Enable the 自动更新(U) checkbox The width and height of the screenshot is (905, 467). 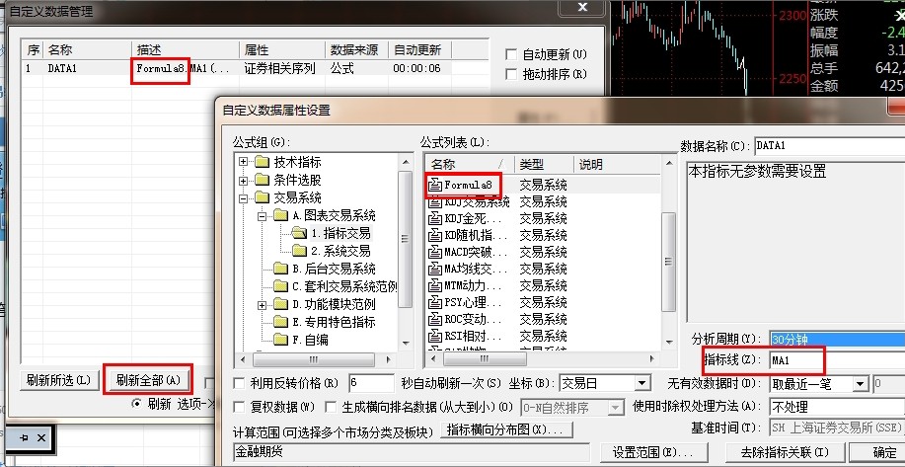(x=511, y=55)
